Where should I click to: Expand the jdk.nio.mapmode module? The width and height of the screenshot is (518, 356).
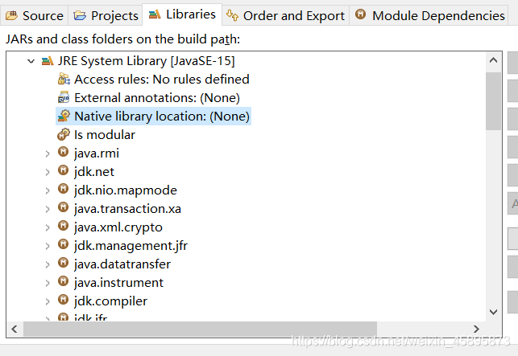[48, 190]
